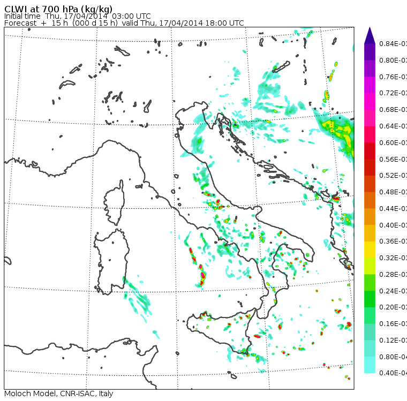Click the bottom 0.40E-04 legend label
407x401 pixels.
pos(393,373)
